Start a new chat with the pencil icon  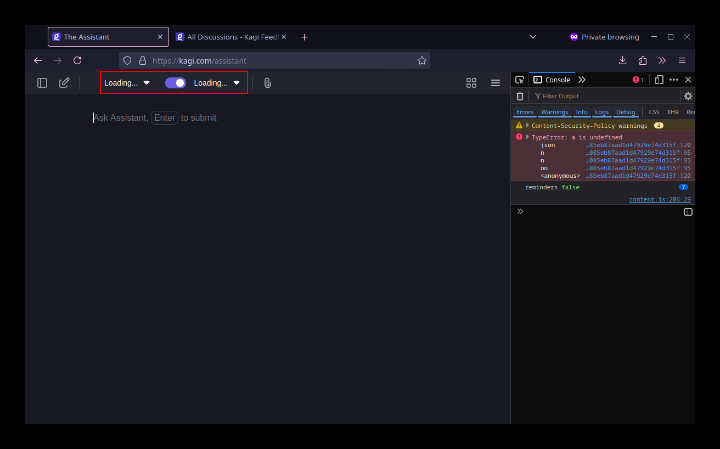pyautogui.click(x=64, y=83)
